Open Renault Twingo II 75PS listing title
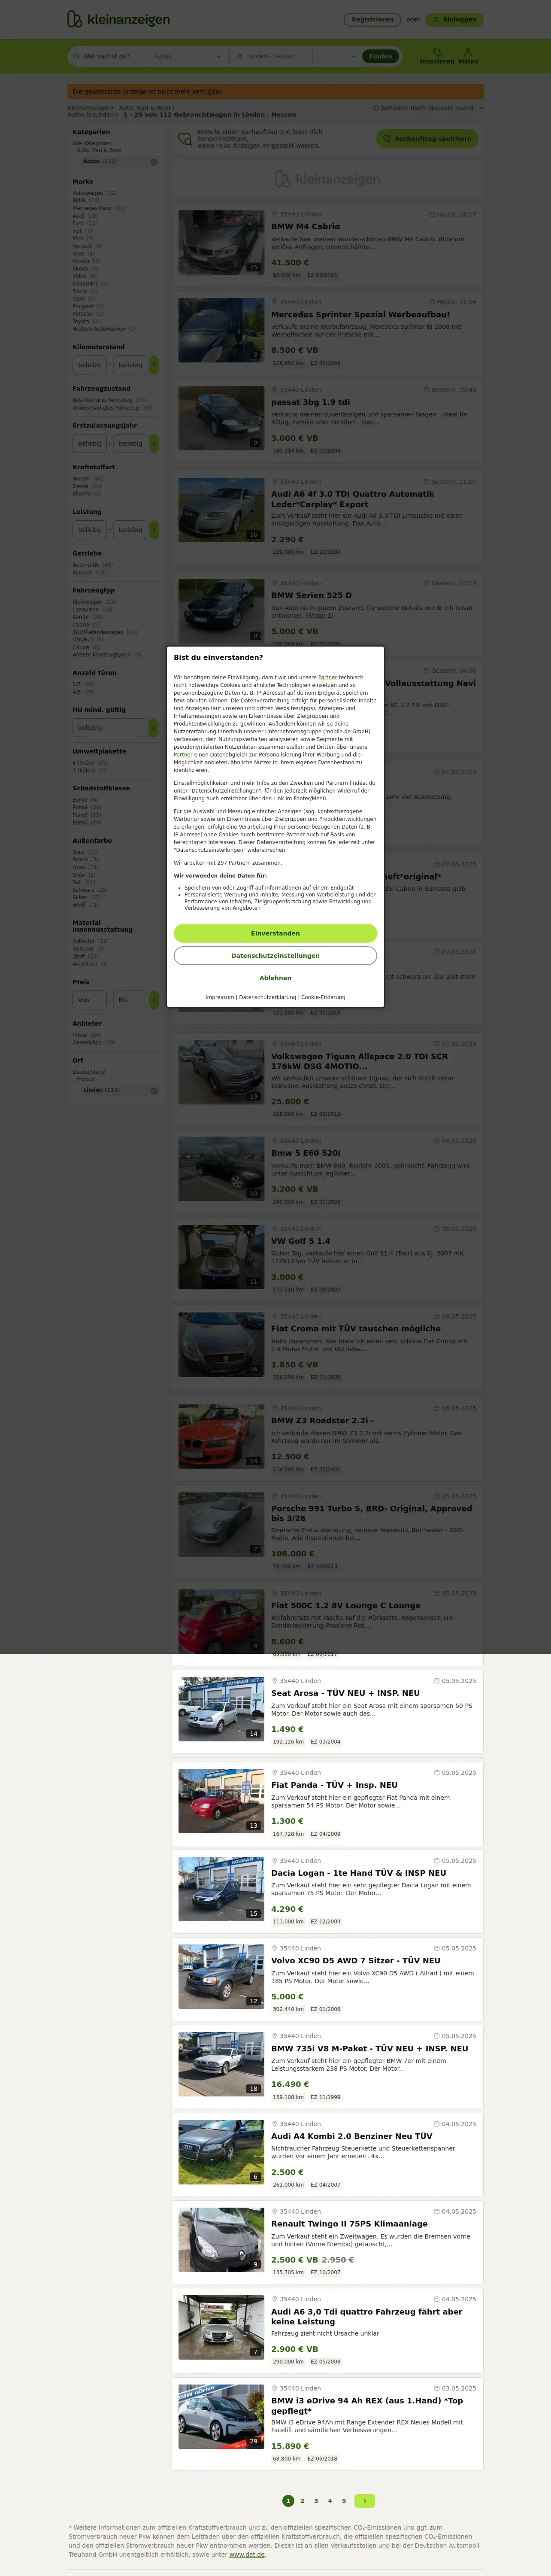Viewport: 551px width, 2576px height. [x=349, y=2224]
